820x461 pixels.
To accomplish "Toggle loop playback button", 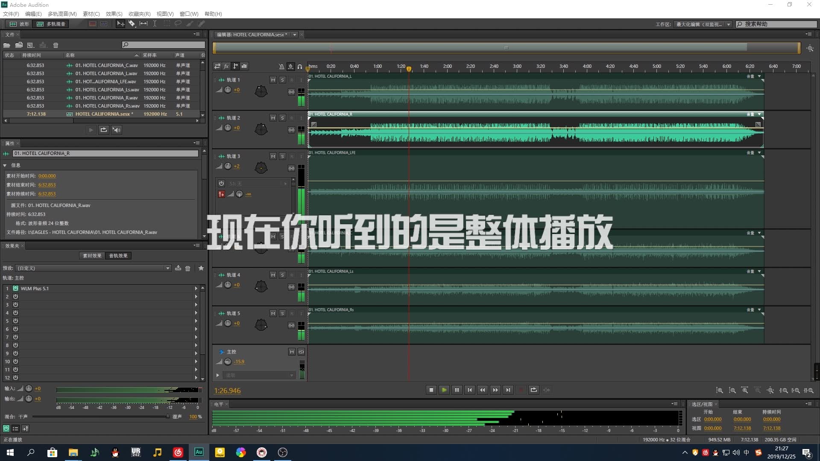I will click(x=533, y=390).
